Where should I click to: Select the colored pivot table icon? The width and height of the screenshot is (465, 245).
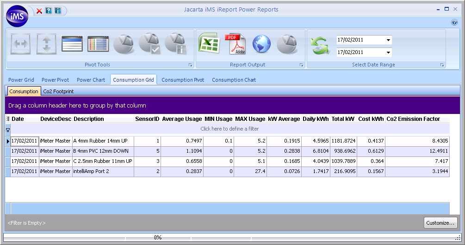tap(98, 44)
